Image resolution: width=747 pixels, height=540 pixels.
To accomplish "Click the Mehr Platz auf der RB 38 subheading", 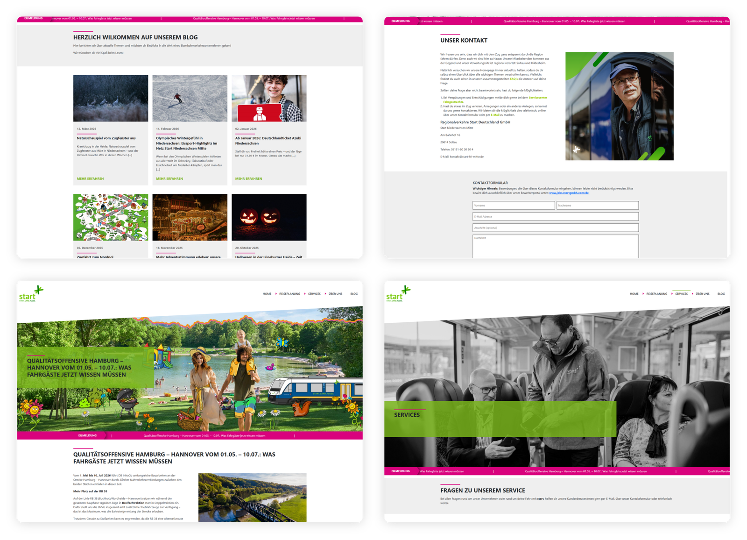I will [x=90, y=491].
